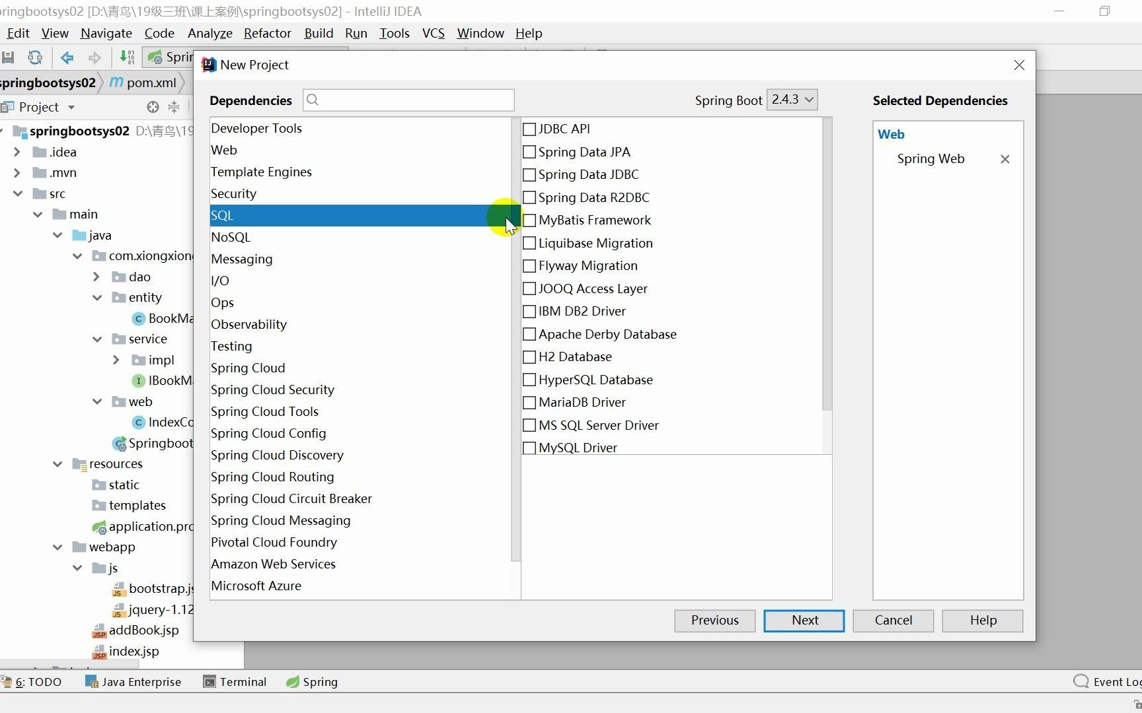Click the Build project hammer icon
Screen dimensions: 1142x713
[127, 57]
